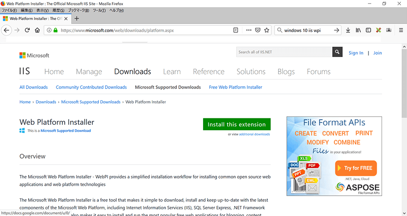The height and width of the screenshot is (216, 407).
Task: Go to the Learn nav item
Action: click(172, 71)
